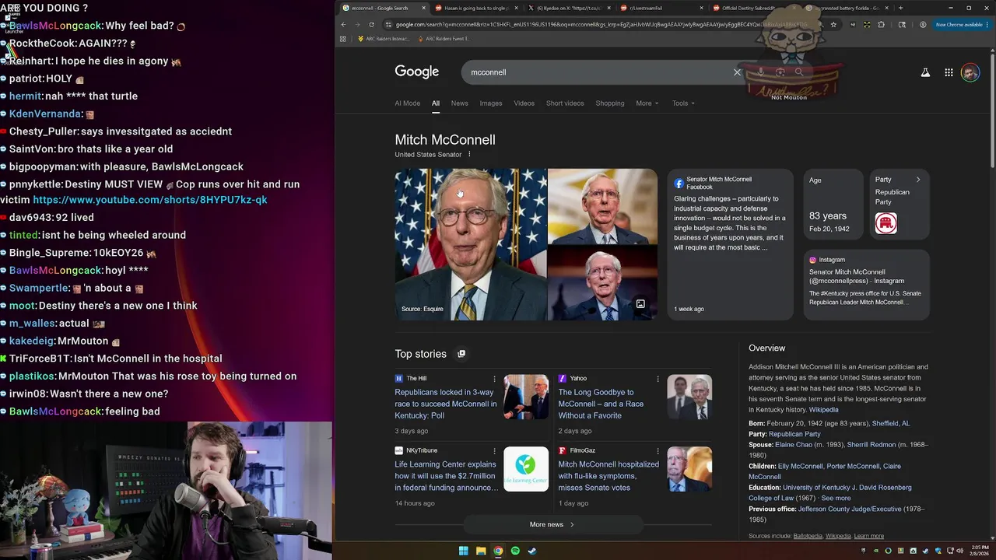This screenshot has height=560, width=996.
Task: Open Google apps grid menu
Action: (x=949, y=72)
